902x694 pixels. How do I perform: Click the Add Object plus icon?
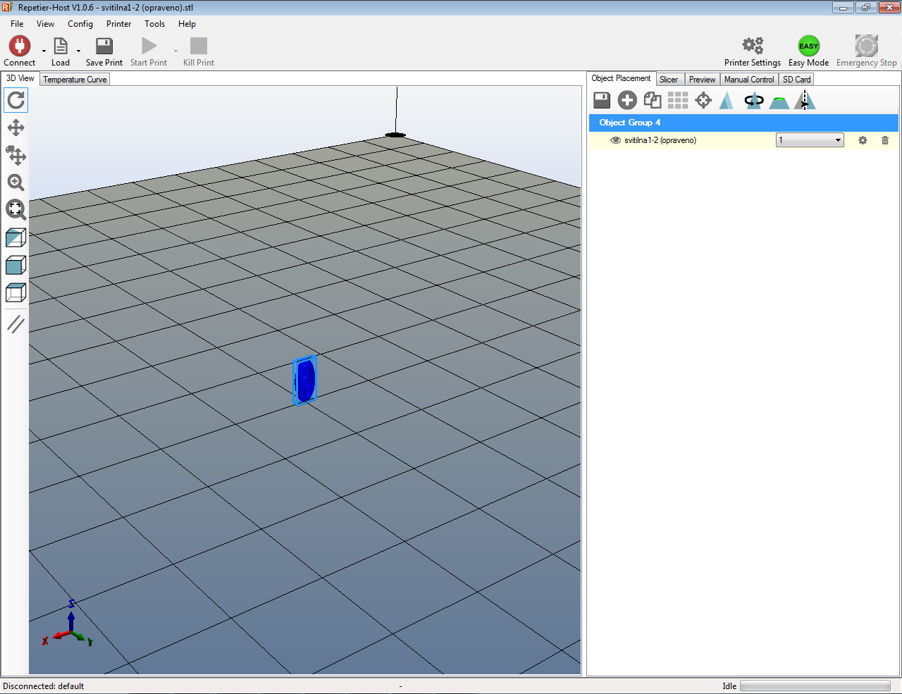(627, 101)
